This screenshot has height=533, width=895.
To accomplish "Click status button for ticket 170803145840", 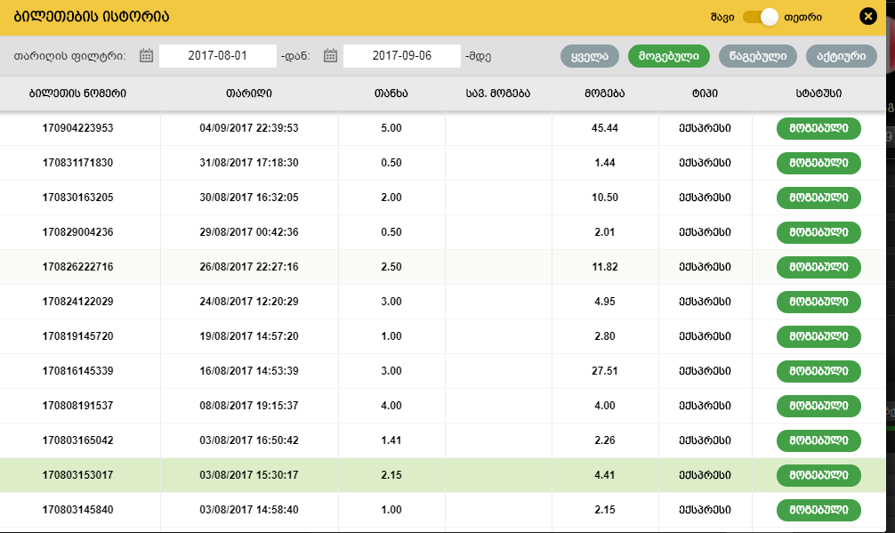I will click(818, 510).
